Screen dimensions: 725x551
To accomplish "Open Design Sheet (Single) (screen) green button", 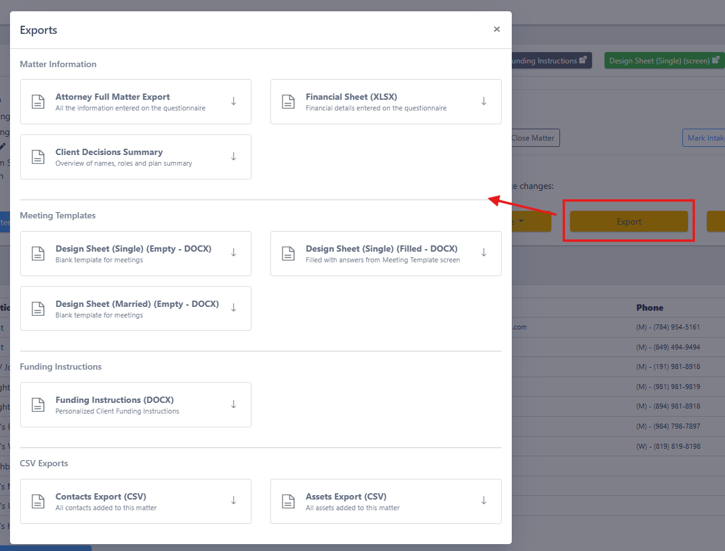I will (x=664, y=61).
